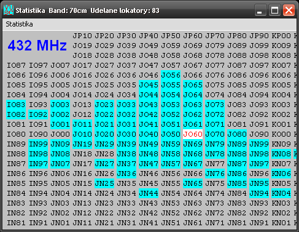Select locator JO86 cell

point(237,75)
